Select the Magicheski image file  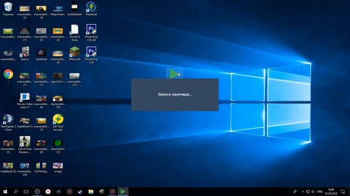tap(58, 10)
